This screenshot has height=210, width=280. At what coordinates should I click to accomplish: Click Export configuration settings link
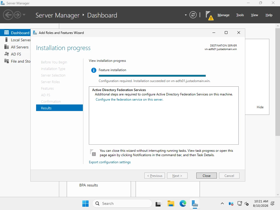click(x=110, y=162)
